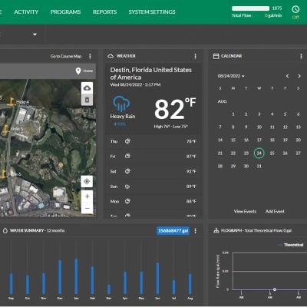Select August 24 in the calendar

point(259,153)
